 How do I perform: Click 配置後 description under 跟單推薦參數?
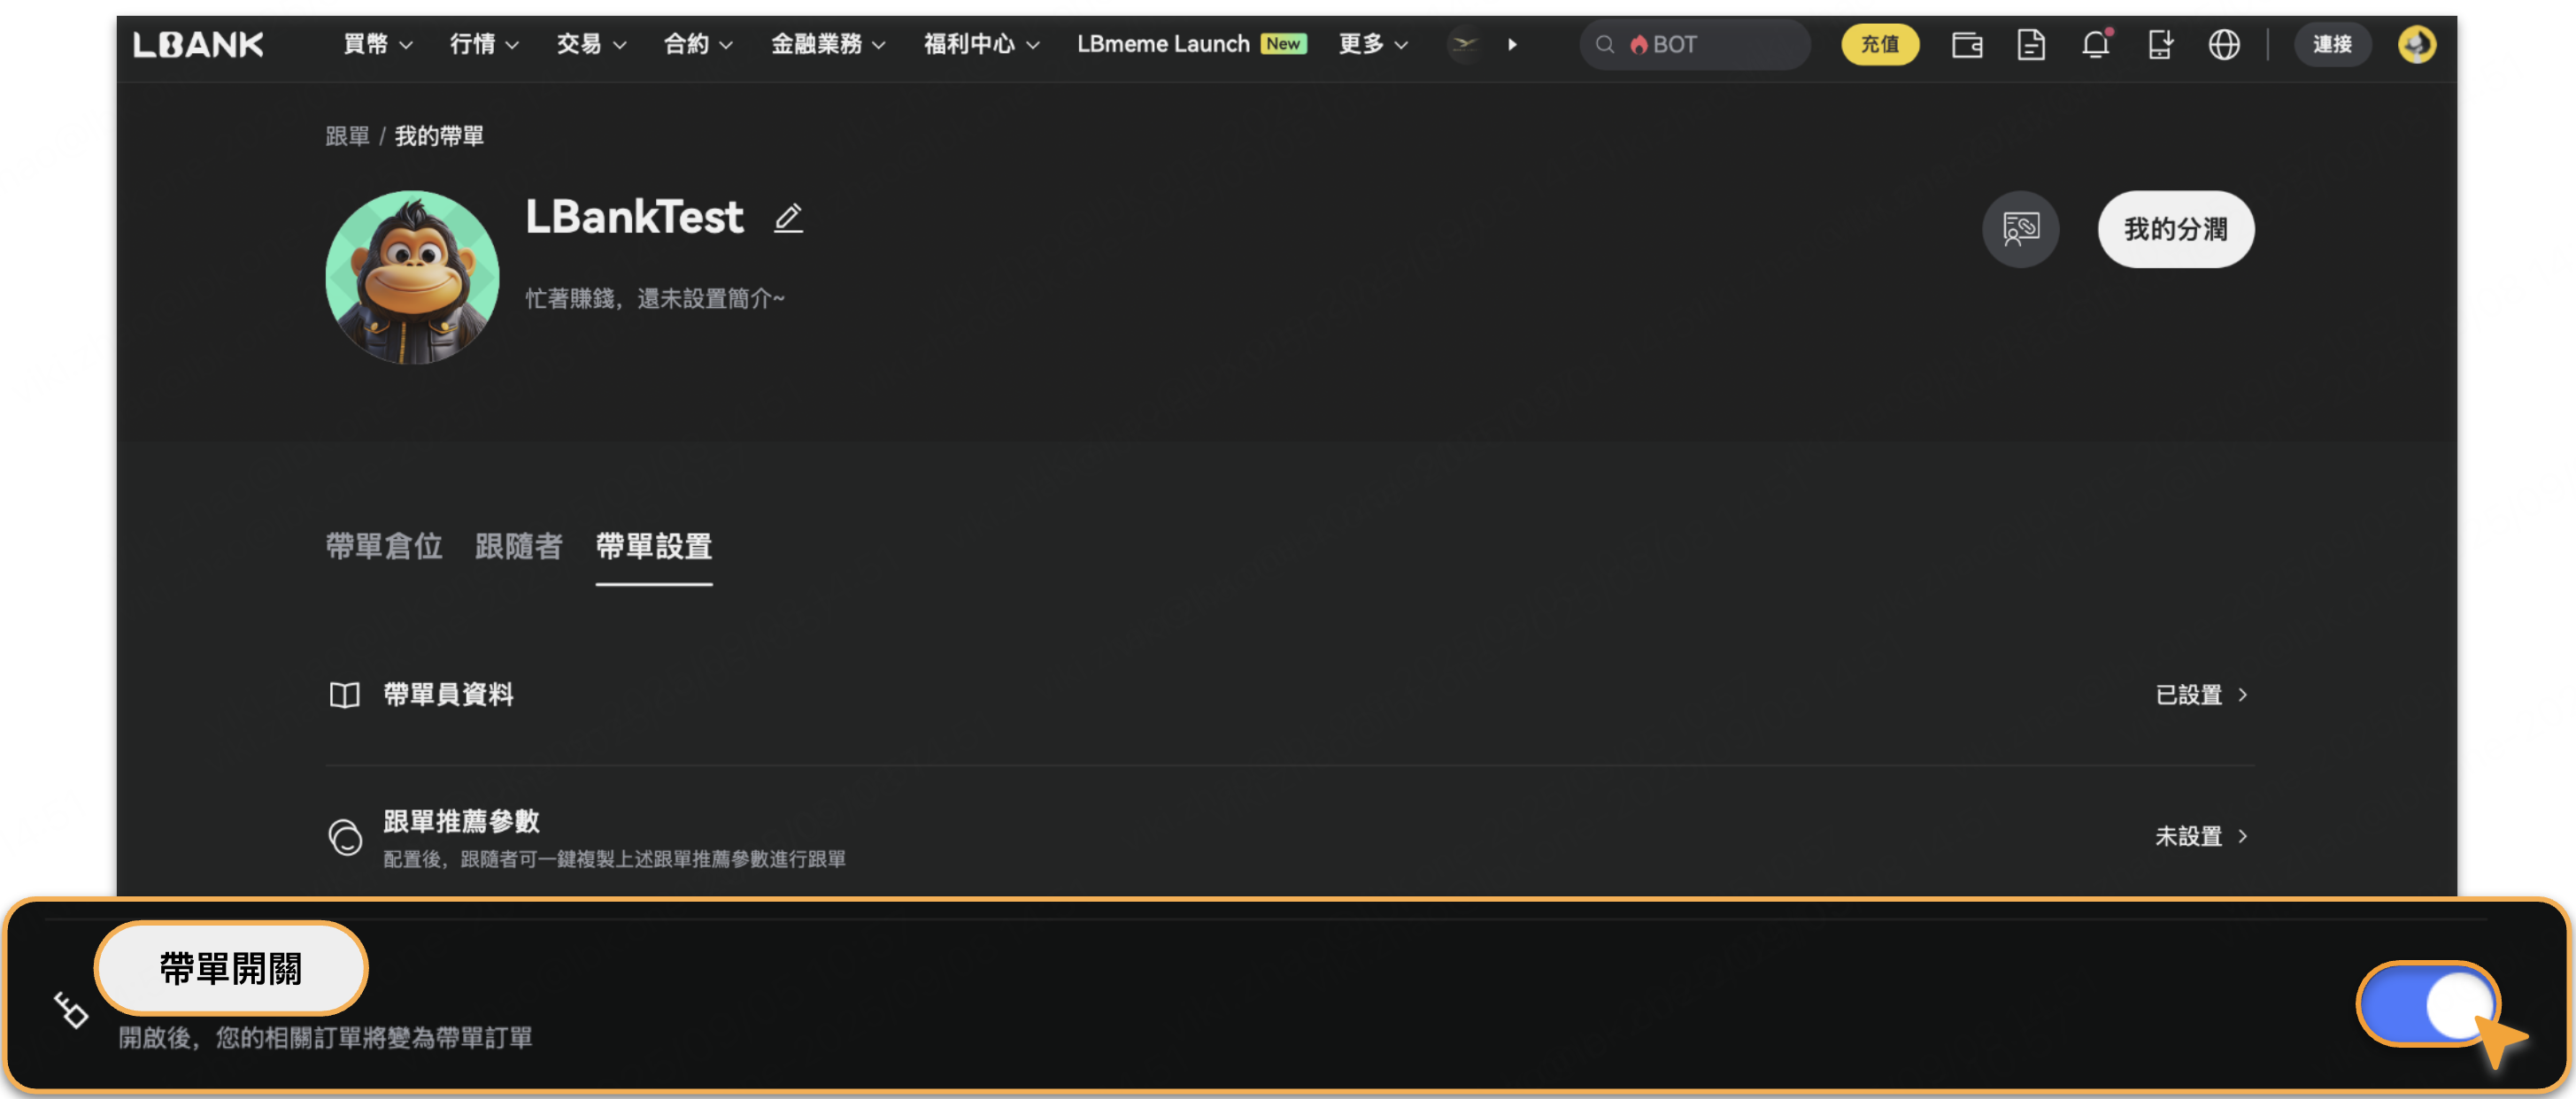coord(614,859)
